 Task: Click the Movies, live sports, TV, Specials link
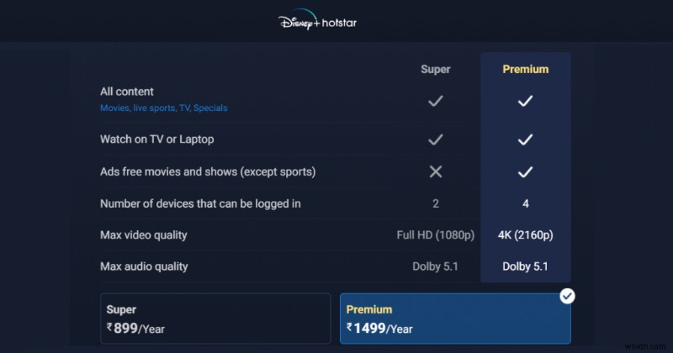[x=163, y=108]
